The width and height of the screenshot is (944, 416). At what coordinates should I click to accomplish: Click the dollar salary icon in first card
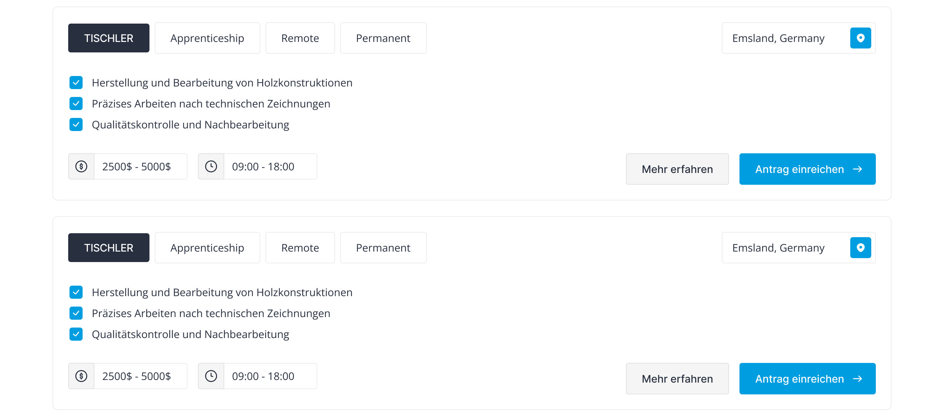point(81,167)
